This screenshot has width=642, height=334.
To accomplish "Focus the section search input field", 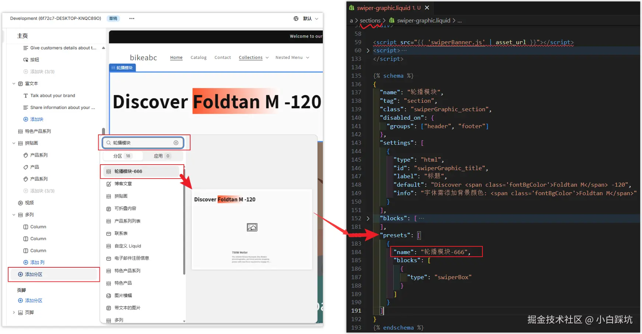I will click(143, 143).
